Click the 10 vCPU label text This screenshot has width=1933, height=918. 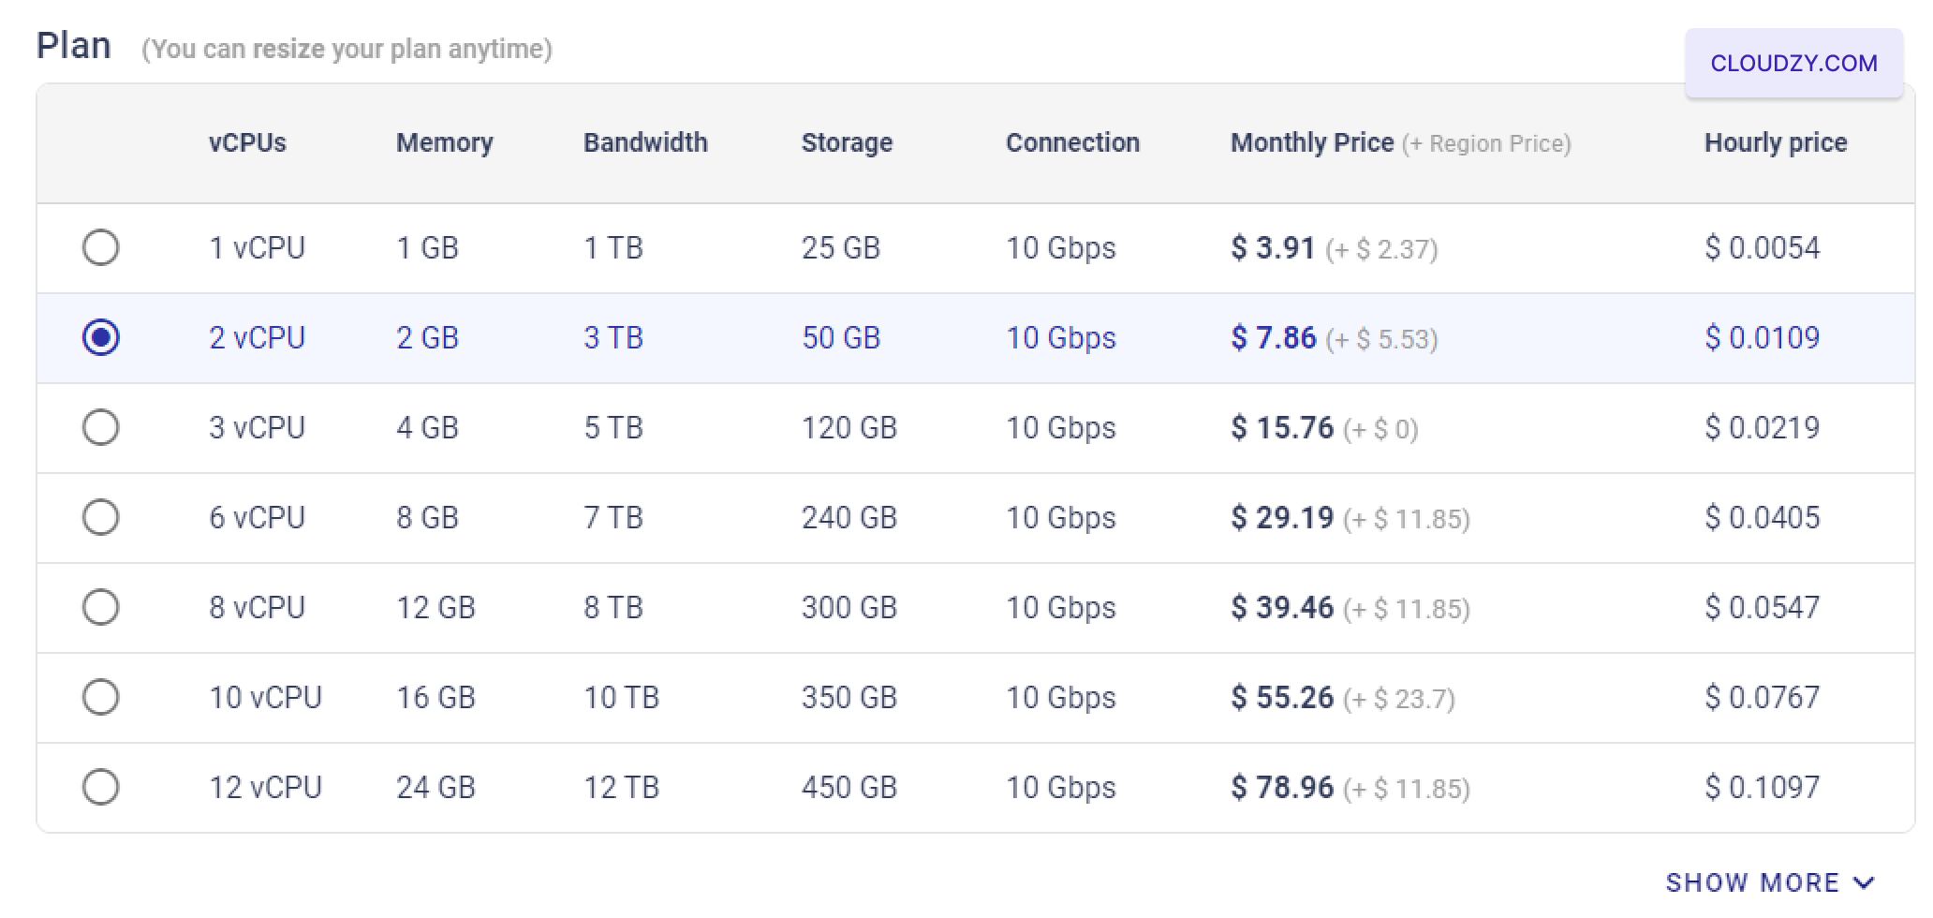pos(265,698)
